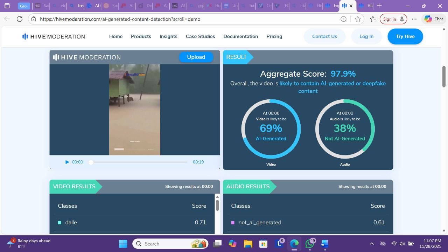
Task: Click the Hive Moderation logo in navbar
Action: (x=54, y=36)
